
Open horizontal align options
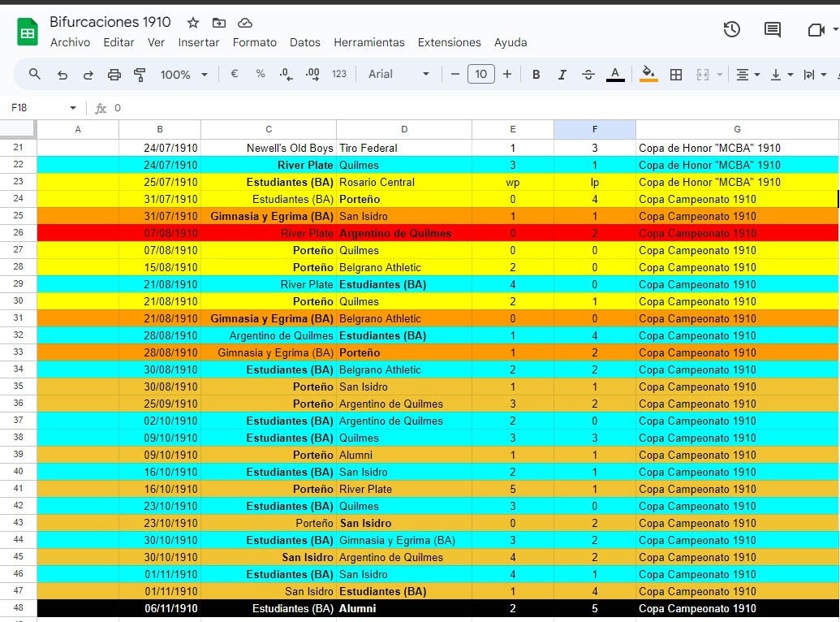pos(742,75)
